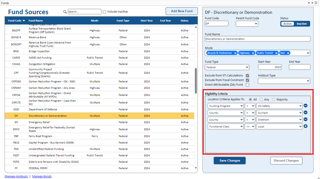
Task: Open Parent Fund Code dropdown
Action: [x=247, y=24]
